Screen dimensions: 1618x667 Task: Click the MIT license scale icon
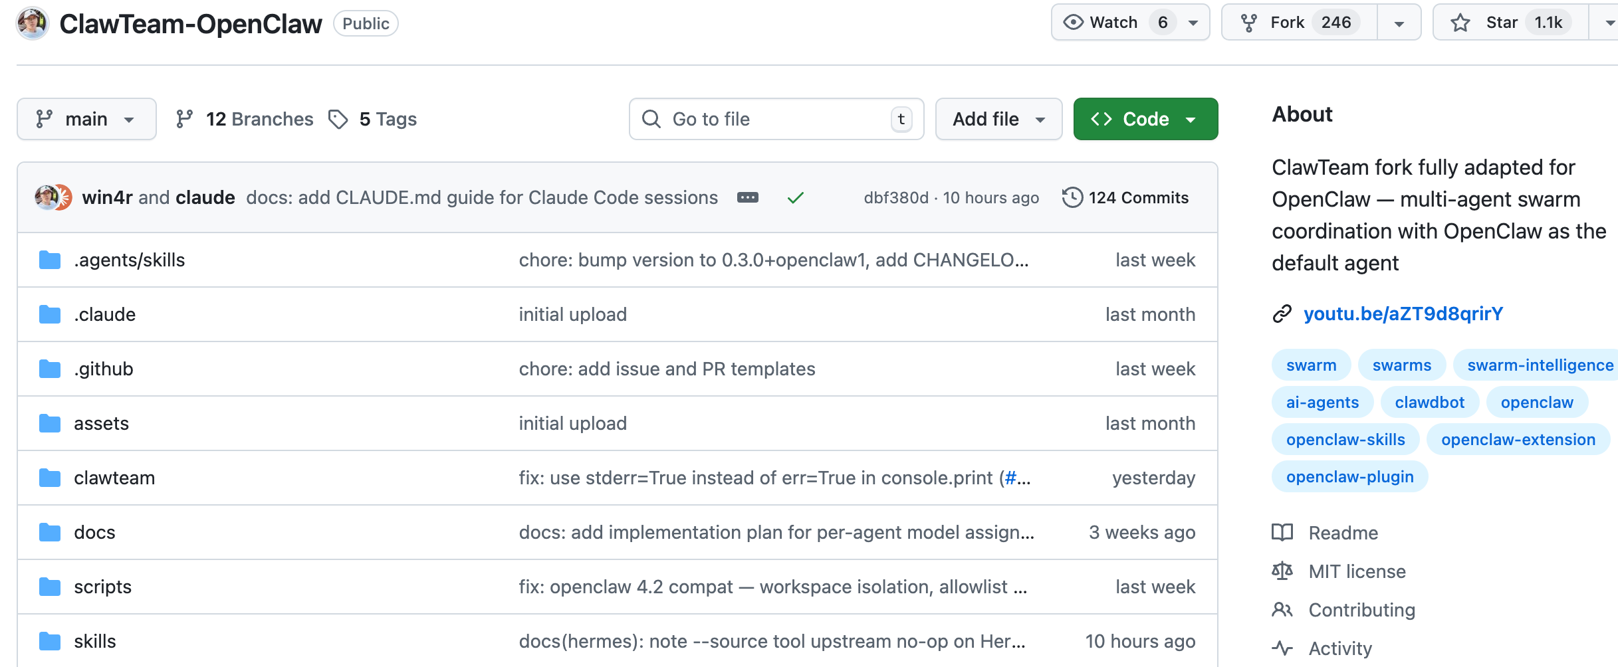click(1282, 571)
